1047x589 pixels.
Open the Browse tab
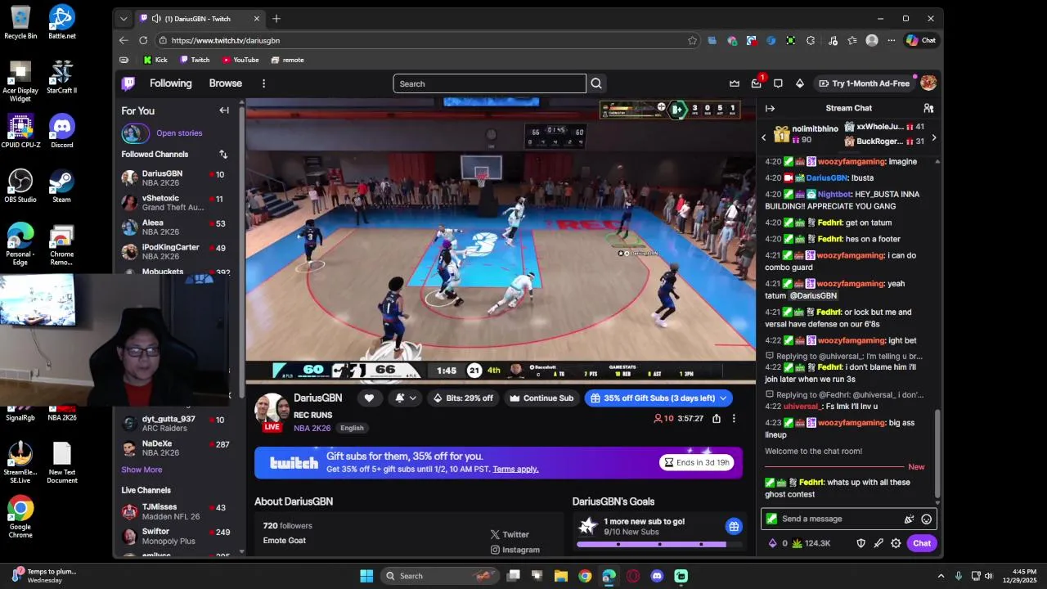click(x=225, y=83)
